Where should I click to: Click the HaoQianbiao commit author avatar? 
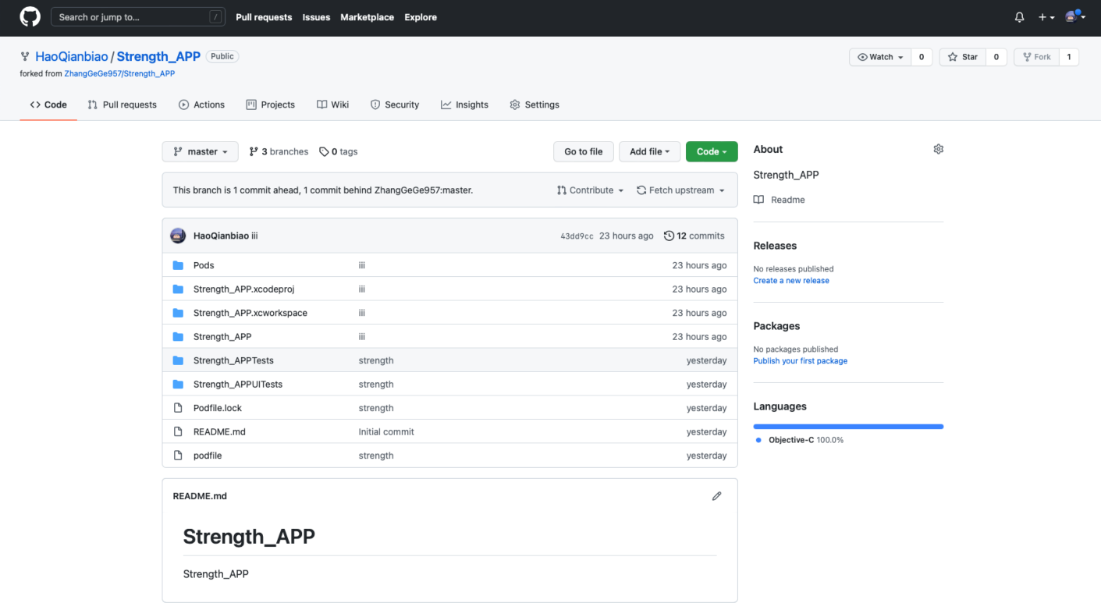178,236
